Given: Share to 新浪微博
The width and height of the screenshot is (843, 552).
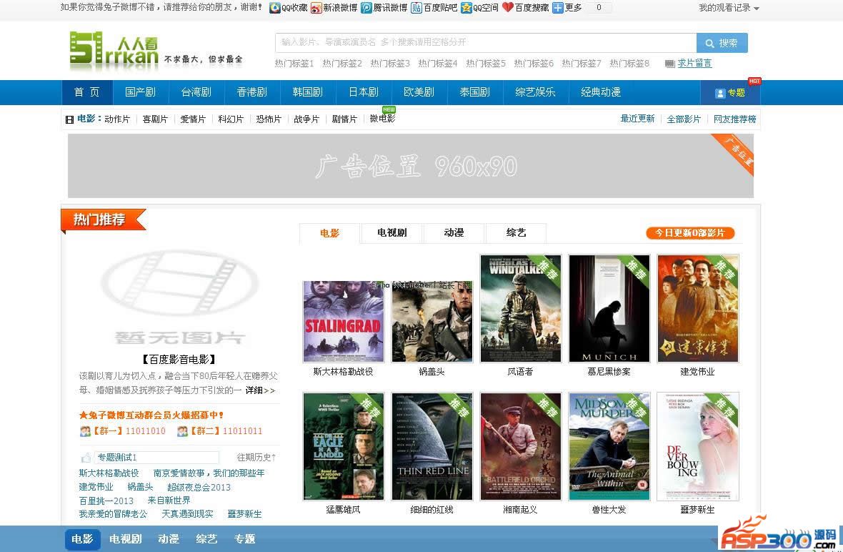Looking at the screenshot, I should 334,8.
